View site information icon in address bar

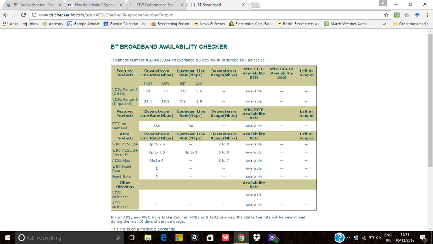point(34,15)
